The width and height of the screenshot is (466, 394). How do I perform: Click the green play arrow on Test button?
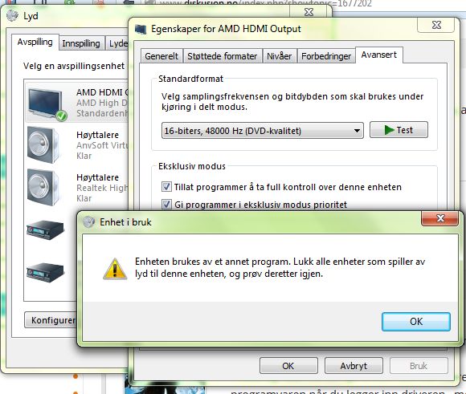389,130
